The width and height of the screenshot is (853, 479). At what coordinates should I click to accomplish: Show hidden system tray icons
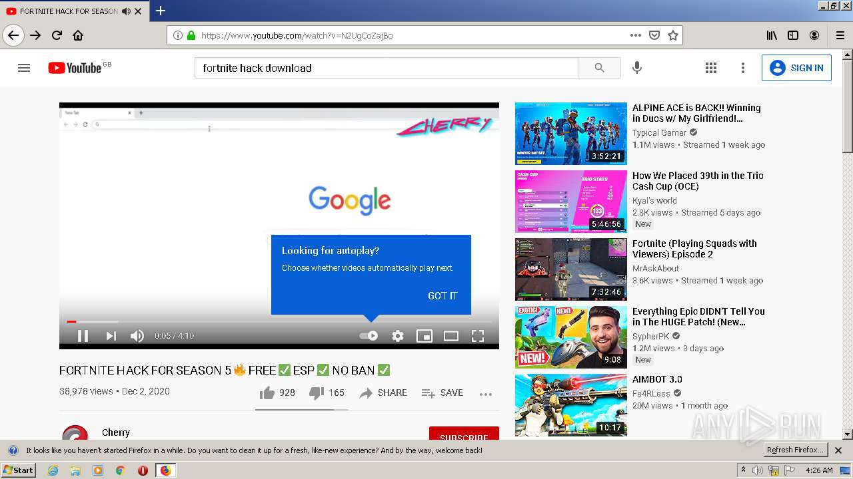(743, 470)
